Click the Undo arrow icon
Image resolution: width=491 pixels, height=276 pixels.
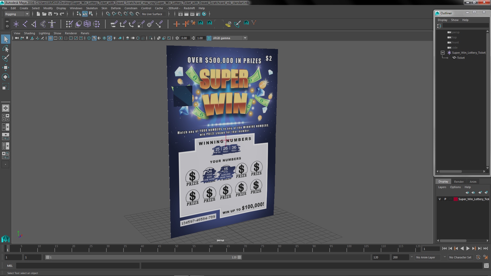coord(56,14)
